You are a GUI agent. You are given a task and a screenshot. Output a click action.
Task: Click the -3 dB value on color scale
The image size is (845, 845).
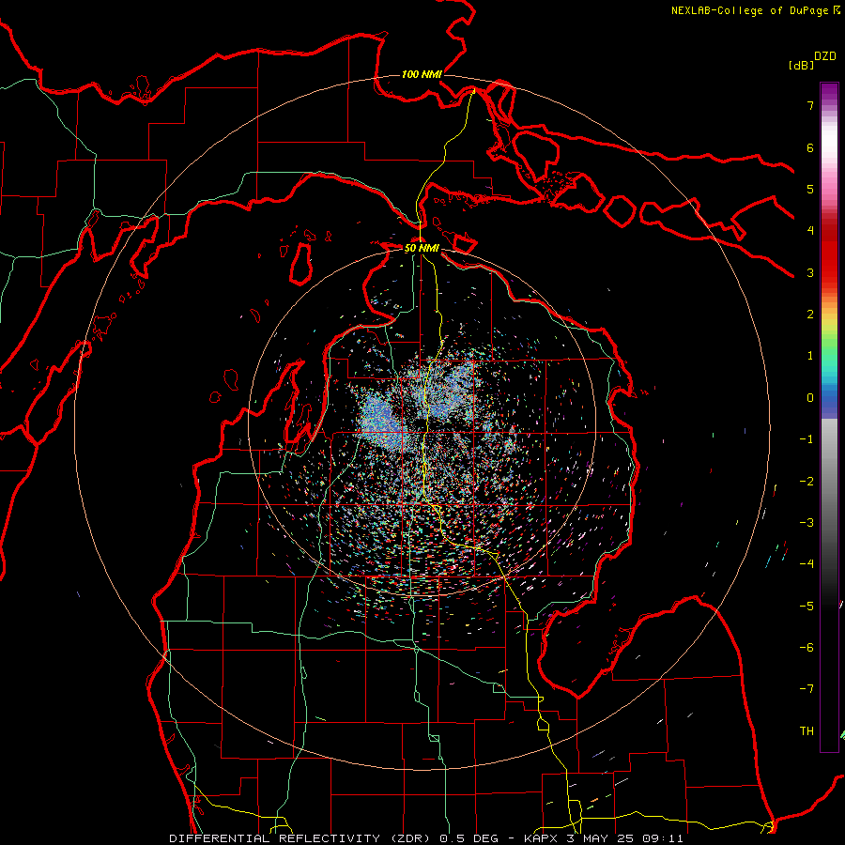pyautogui.click(x=807, y=523)
